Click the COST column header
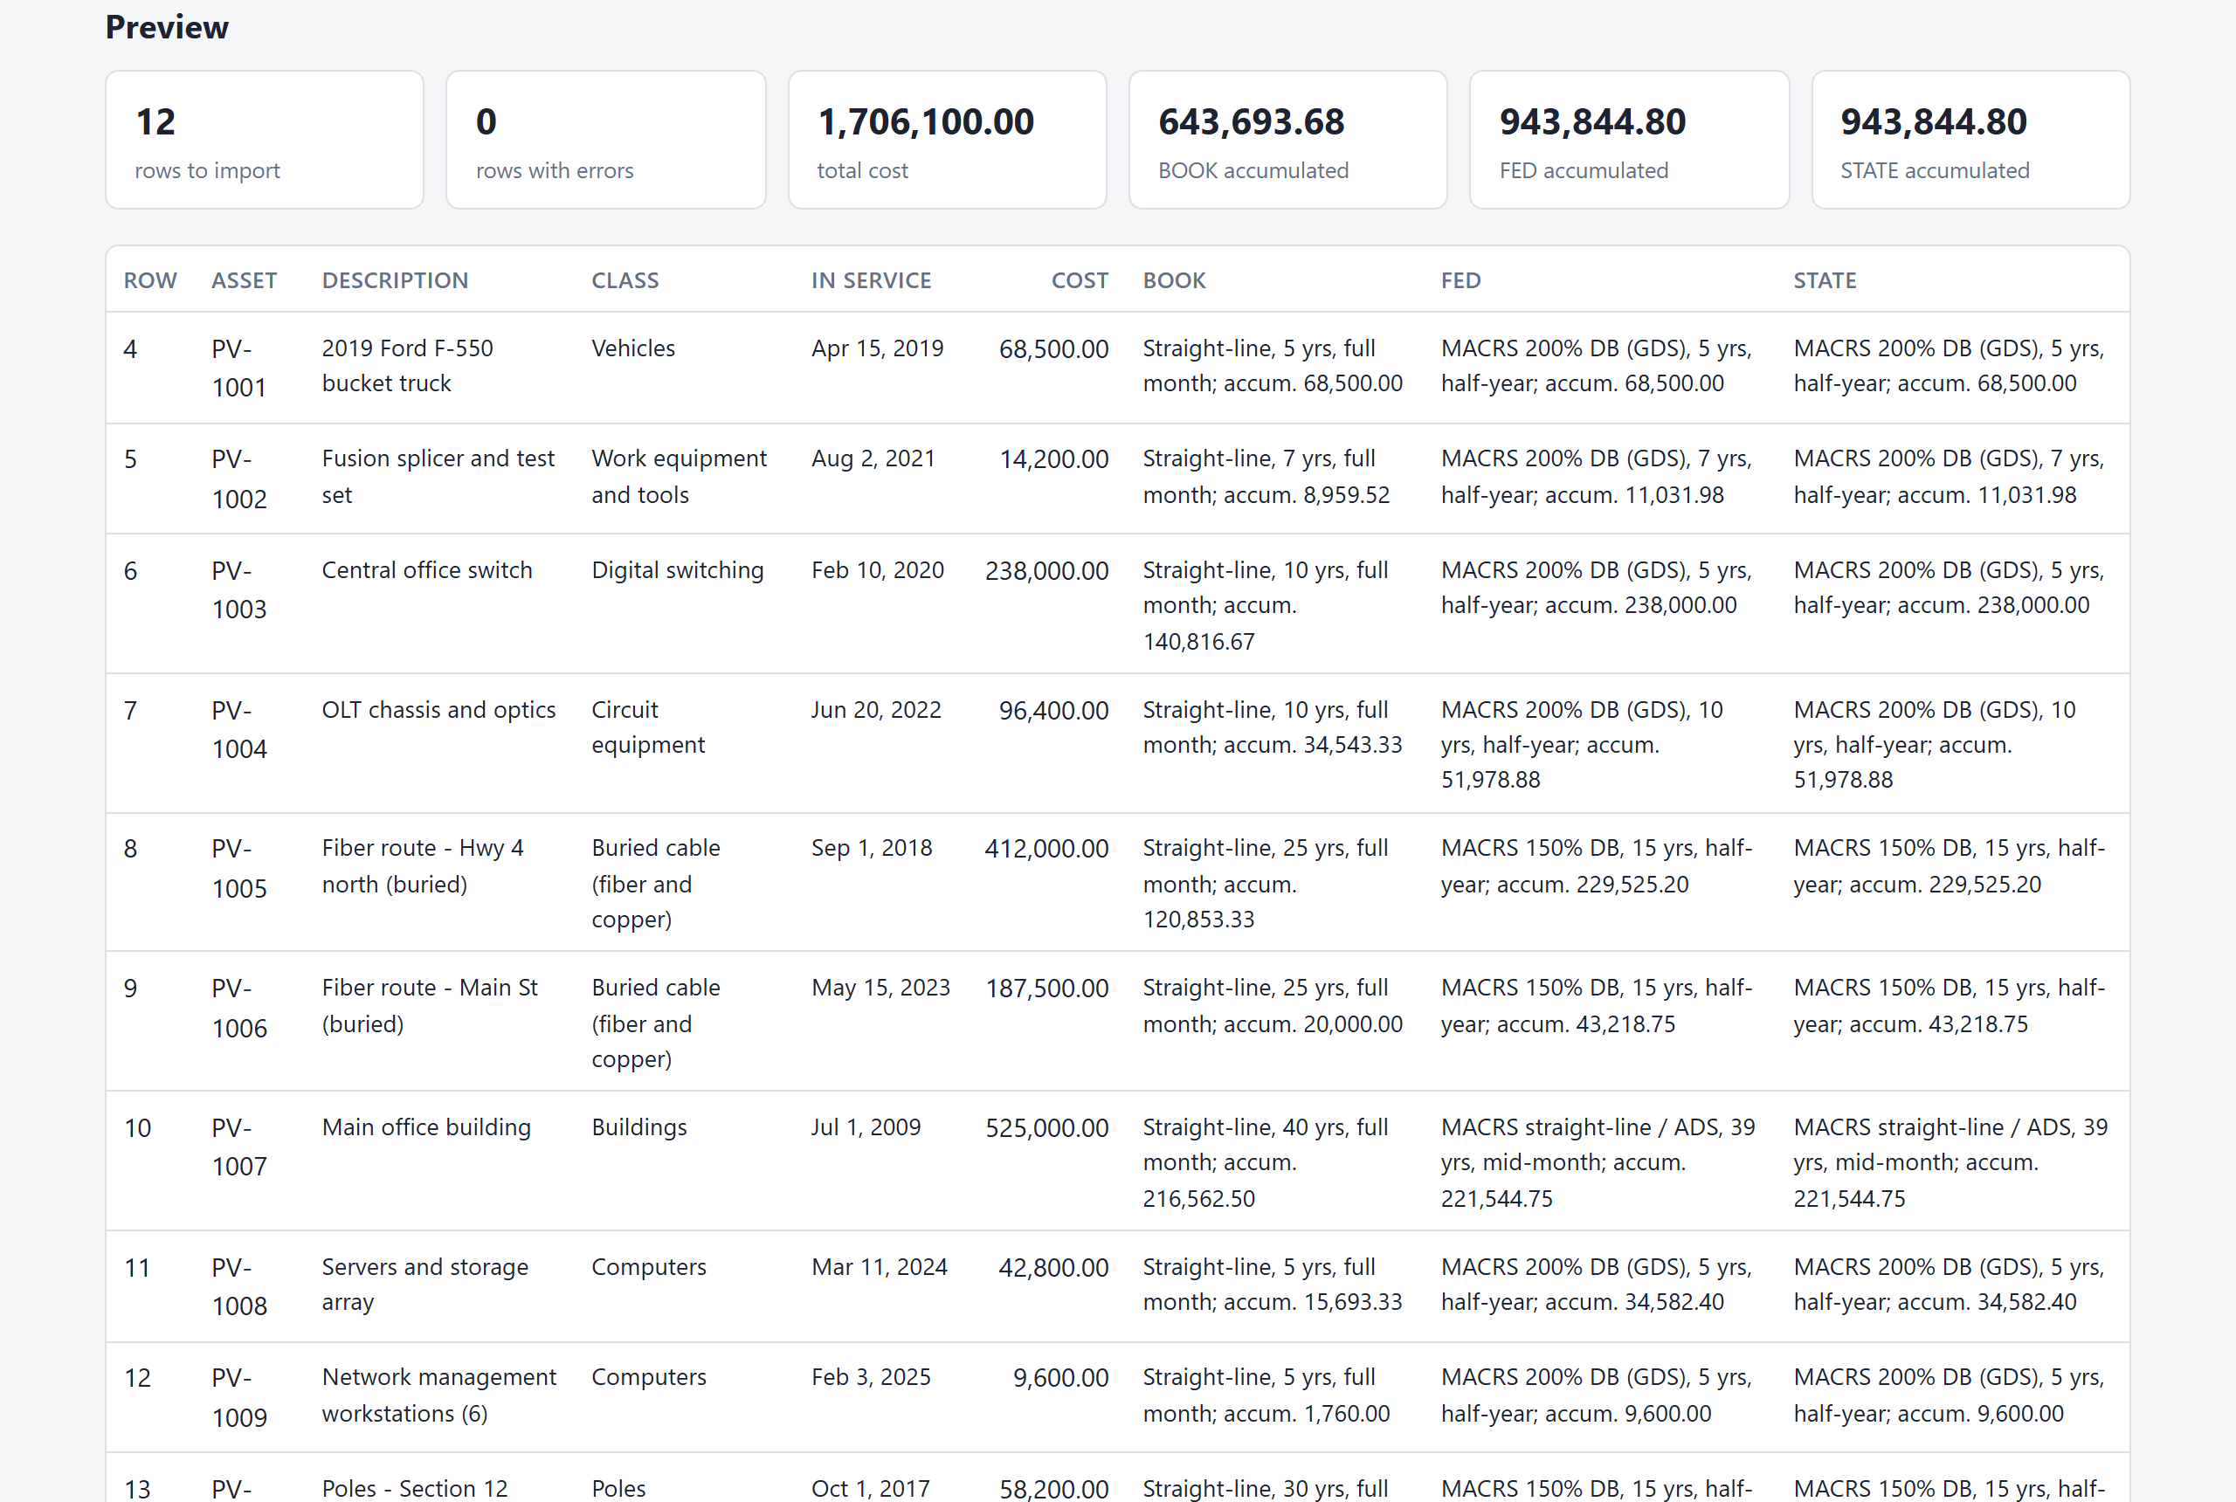Image resolution: width=2236 pixels, height=1502 pixels. [1080, 280]
